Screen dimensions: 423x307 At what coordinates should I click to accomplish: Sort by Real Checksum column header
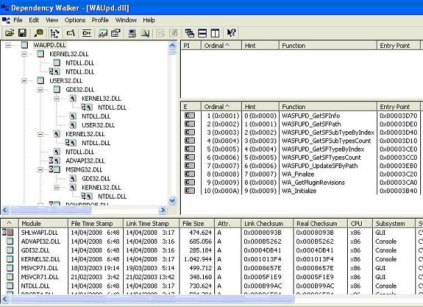pos(320,224)
